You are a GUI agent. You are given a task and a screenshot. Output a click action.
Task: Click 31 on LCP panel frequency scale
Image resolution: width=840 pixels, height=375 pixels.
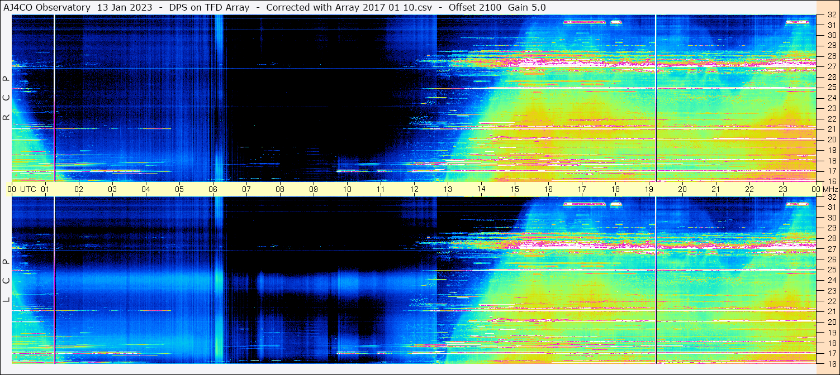[831, 207]
